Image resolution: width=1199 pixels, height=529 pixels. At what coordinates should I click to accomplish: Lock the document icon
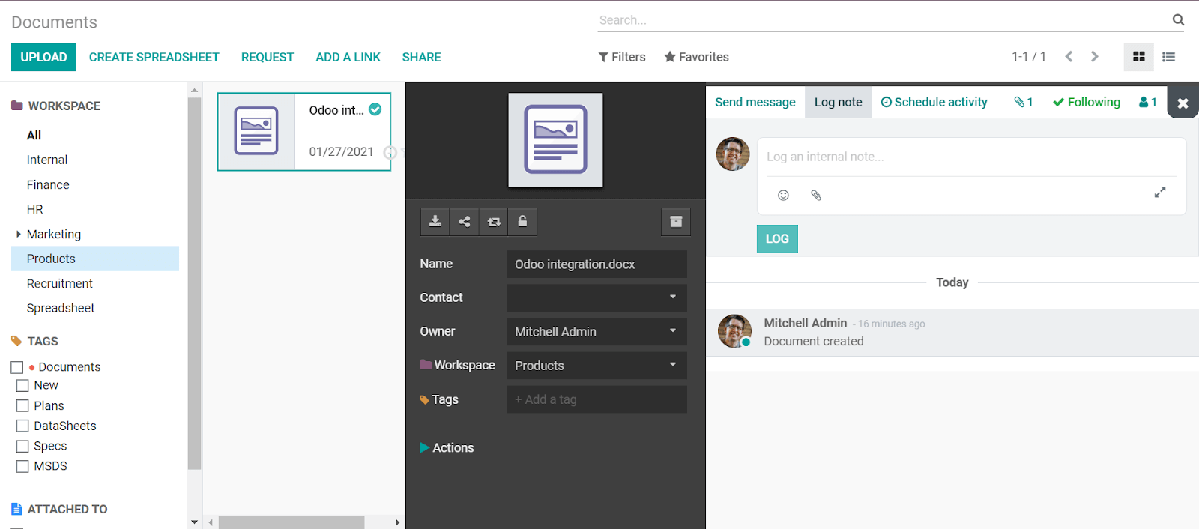(x=523, y=222)
